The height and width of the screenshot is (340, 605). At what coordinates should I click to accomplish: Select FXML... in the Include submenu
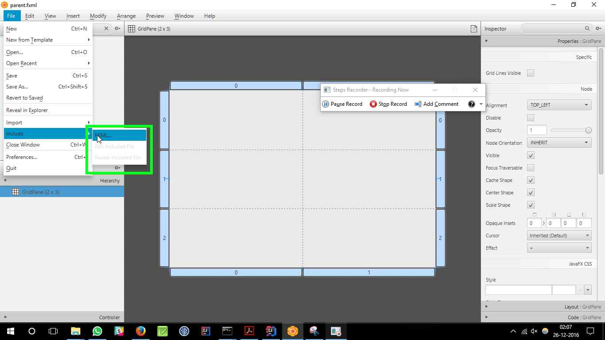click(x=119, y=135)
